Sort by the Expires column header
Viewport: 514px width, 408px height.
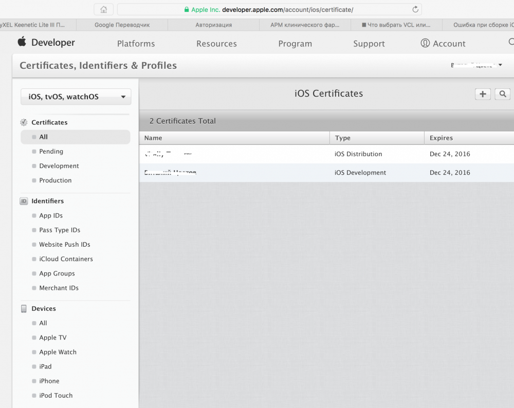pyautogui.click(x=469, y=138)
